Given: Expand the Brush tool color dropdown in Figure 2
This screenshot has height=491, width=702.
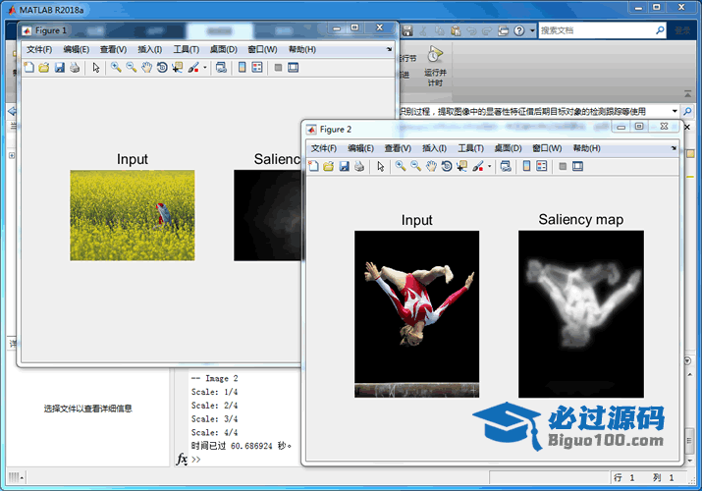Looking at the screenshot, I should (x=490, y=167).
